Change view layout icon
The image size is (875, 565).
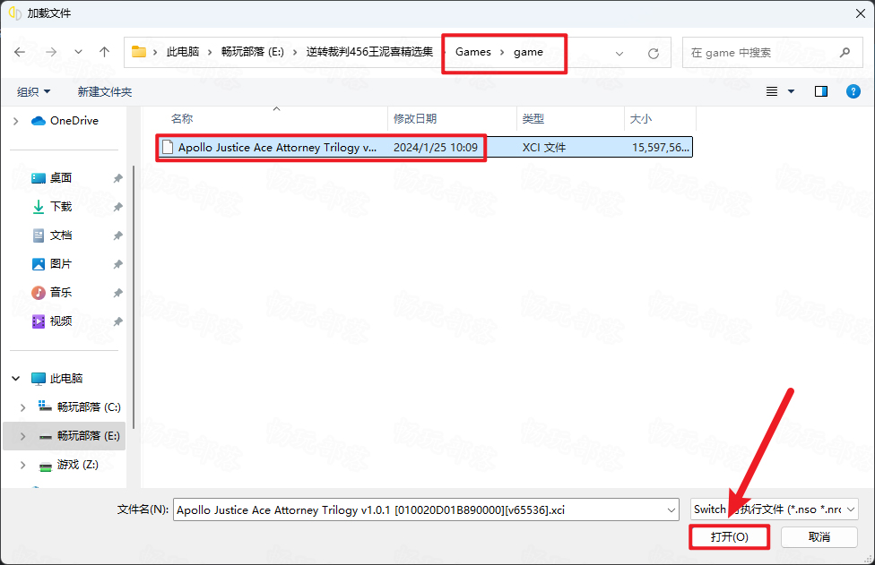point(772,91)
